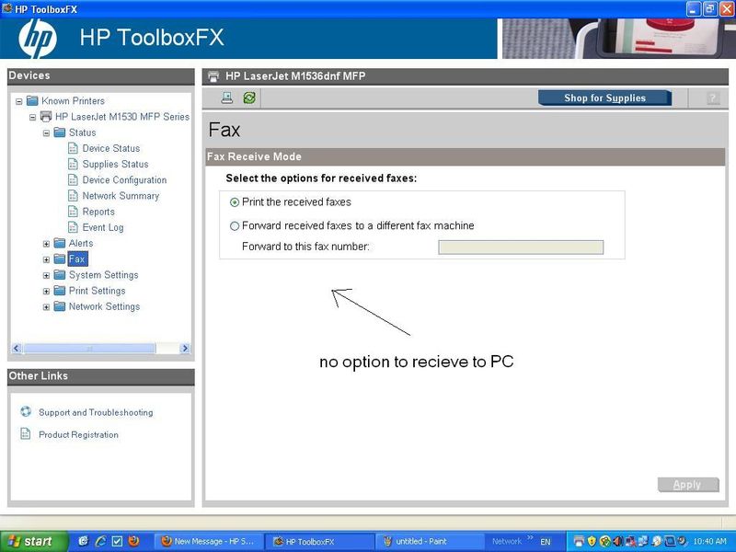Click the Windows start button
Image resolution: width=736 pixels, height=552 pixels.
pyautogui.click(x=34, y=541)
